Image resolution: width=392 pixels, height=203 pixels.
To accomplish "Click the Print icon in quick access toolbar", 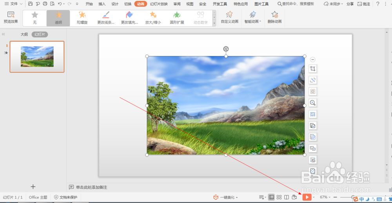I will pos(45,4).
